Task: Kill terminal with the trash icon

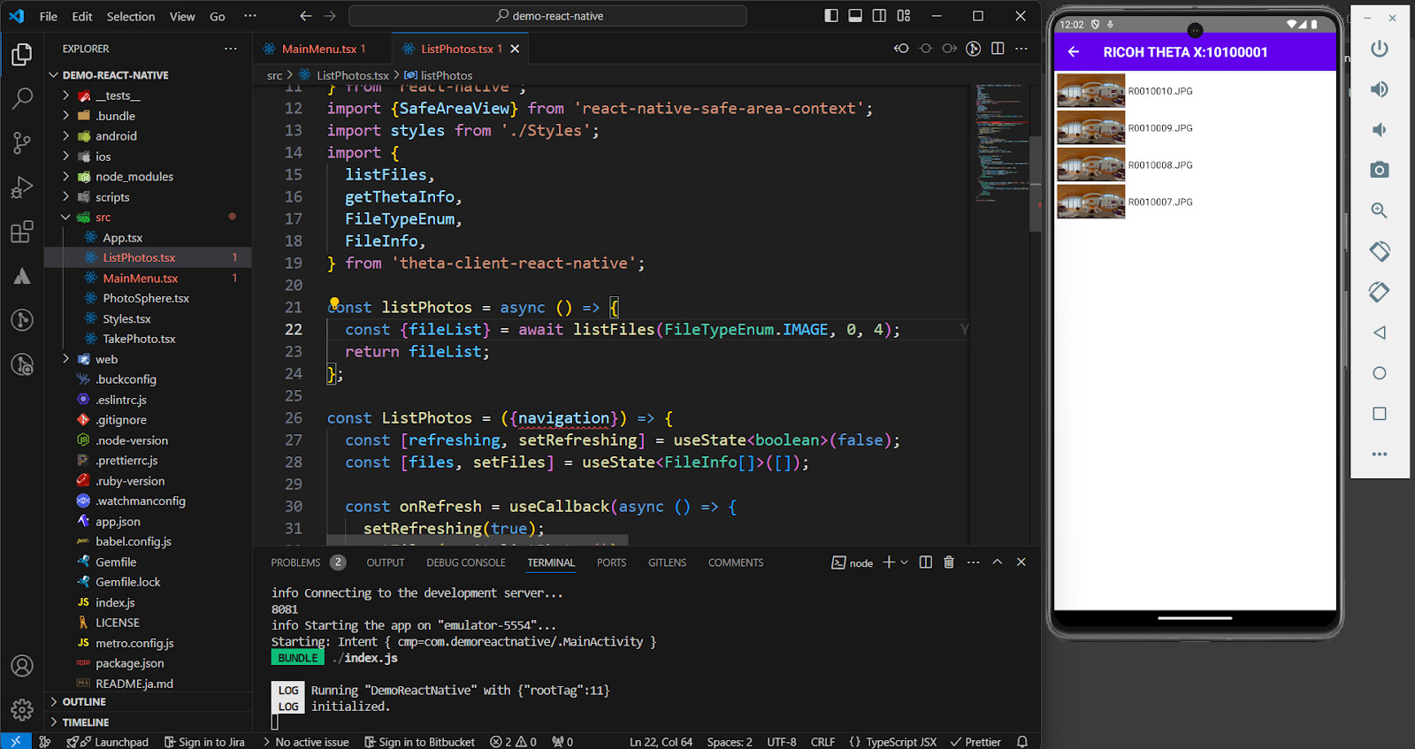Action: coord(949,562)
